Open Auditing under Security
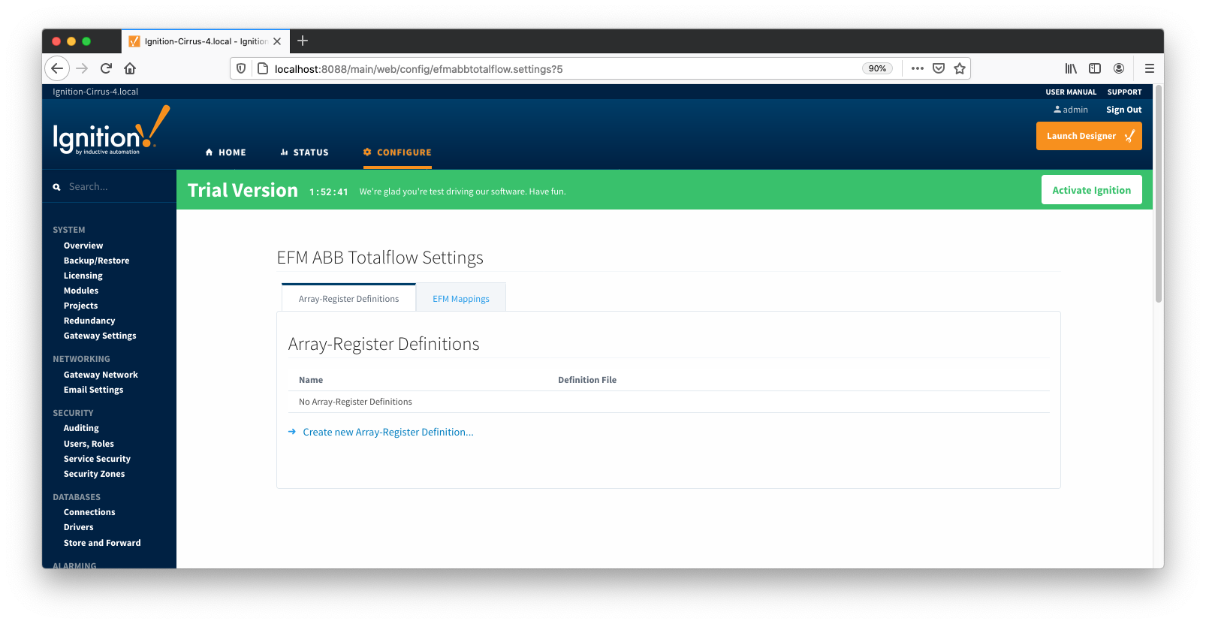The width and height of the screenshot is (1206, 624). [x=81, y=428]
